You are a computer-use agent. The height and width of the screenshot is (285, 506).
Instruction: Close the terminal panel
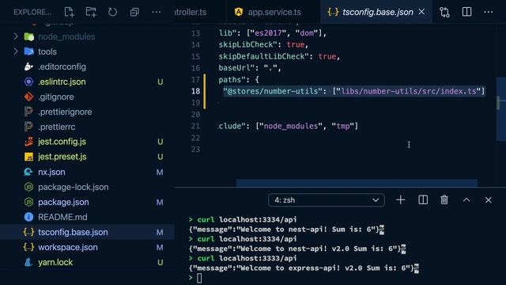click(x=489, y=200)
